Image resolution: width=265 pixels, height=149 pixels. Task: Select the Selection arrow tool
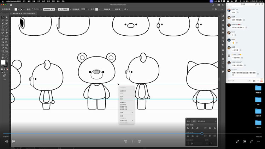2,17
